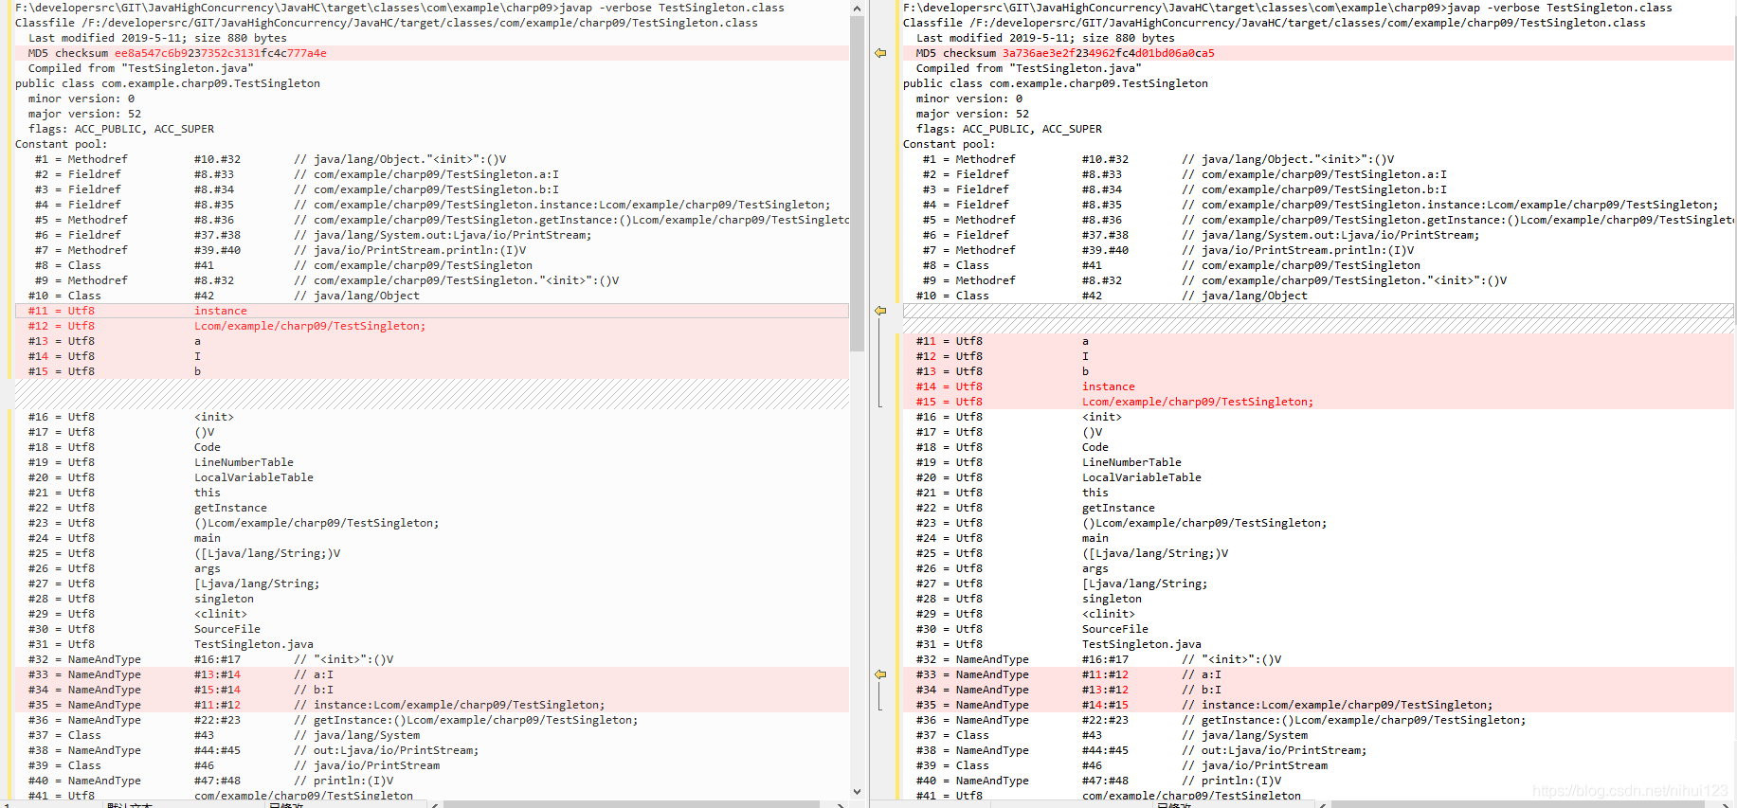The width and height of the screenshot is (1737, 808).
Task: Click left pane line '#11 = Utf8 instance'
Action: coord(432,311)
